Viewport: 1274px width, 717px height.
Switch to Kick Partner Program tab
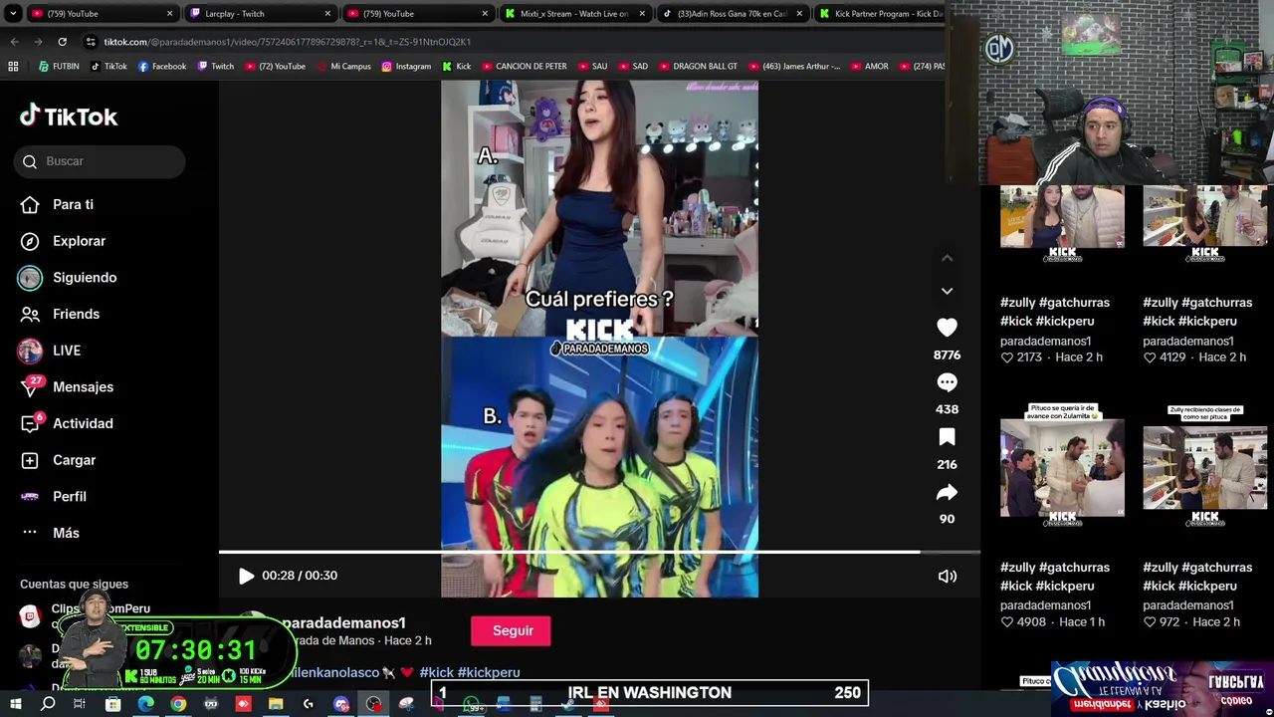click(x=881, y=14)
